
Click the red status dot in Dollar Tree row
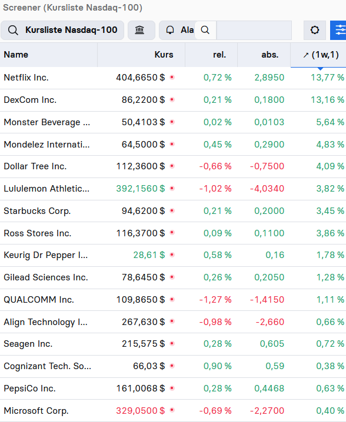pyautogui.click(x=172, y=166)
